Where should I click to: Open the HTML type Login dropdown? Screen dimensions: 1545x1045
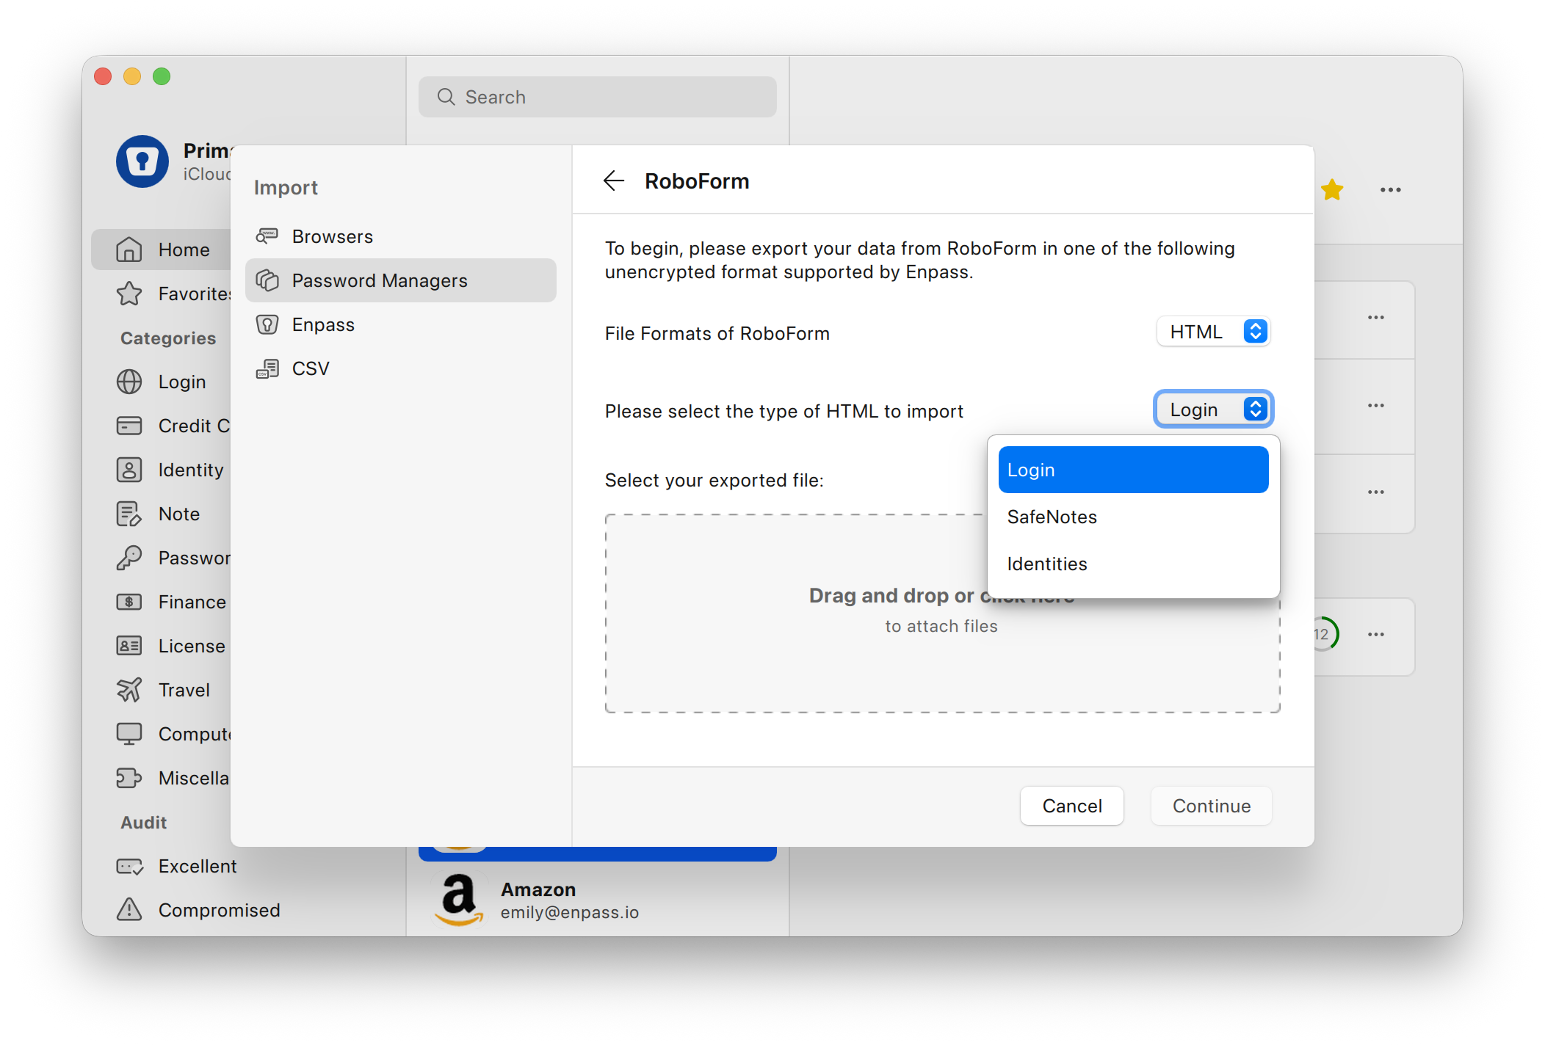[1215, 409]
